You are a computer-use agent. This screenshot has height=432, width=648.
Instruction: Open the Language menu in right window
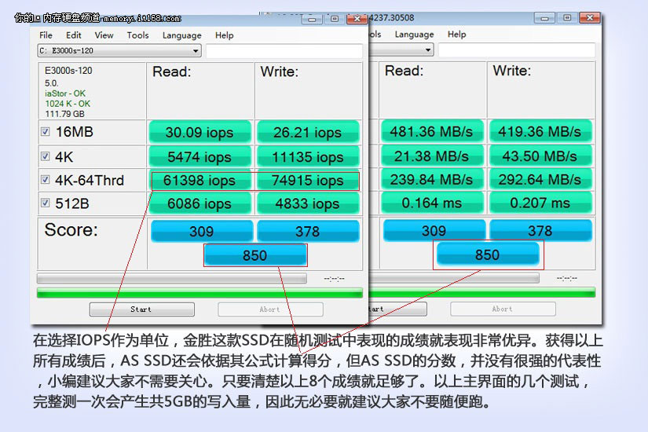coord(414,35)
